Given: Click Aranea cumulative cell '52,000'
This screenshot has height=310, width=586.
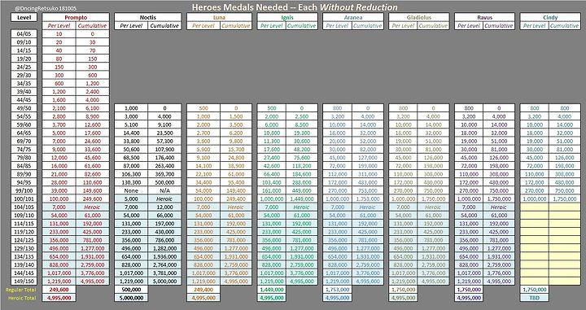Looking at the screenshot, I should (x=368, y=141).
